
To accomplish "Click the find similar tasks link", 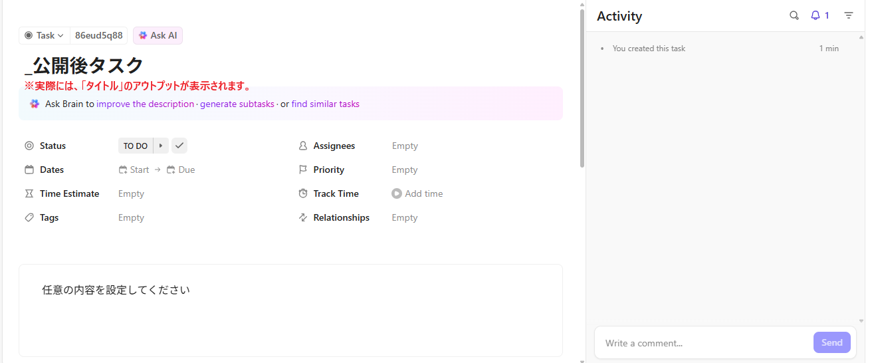I will pos(325,104).
